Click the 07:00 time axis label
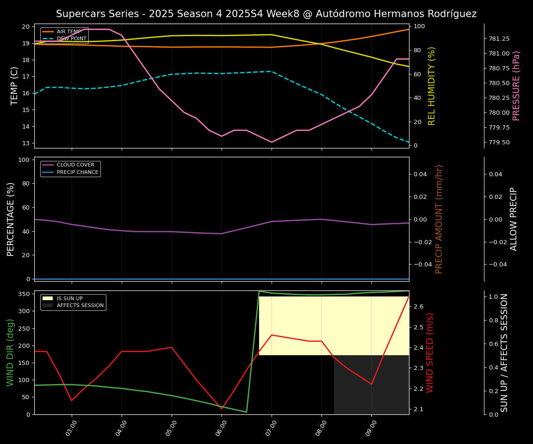 (272, 428)
